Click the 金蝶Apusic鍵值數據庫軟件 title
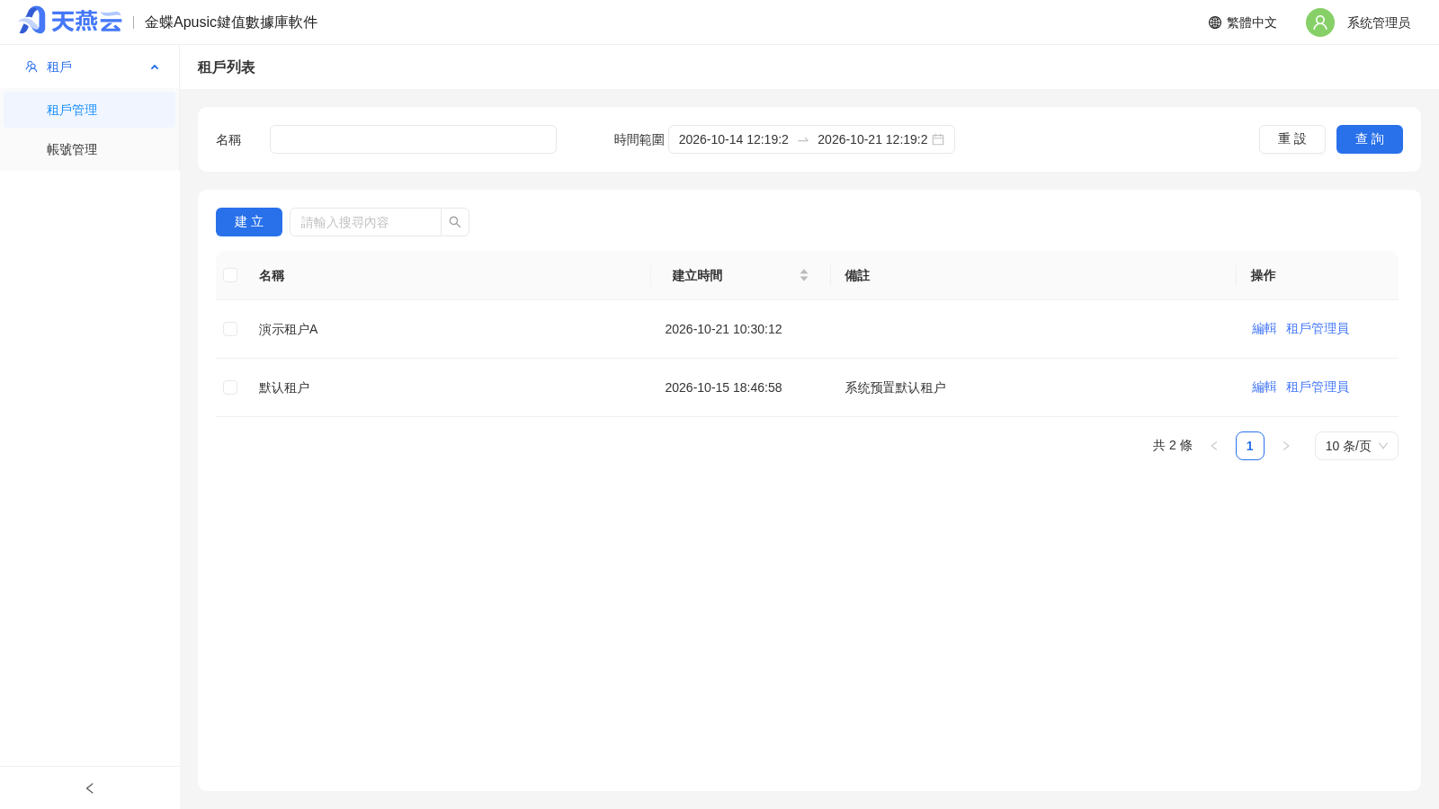1439x809 pixels. coord(231,22)
